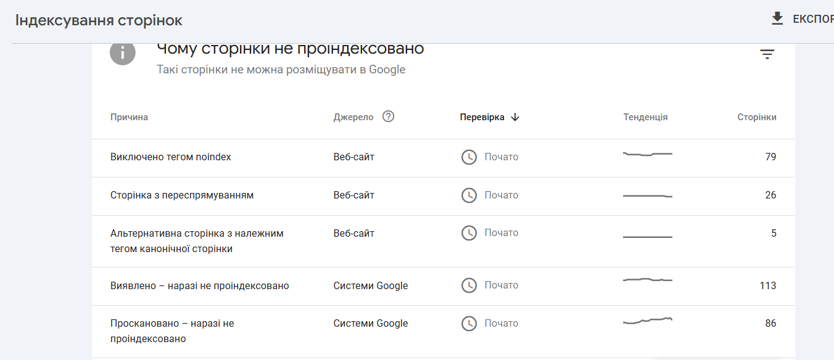The height and width of the screenshot is (360, 834).
Task: Click the Сторінки column header
Action: (756, 117)
